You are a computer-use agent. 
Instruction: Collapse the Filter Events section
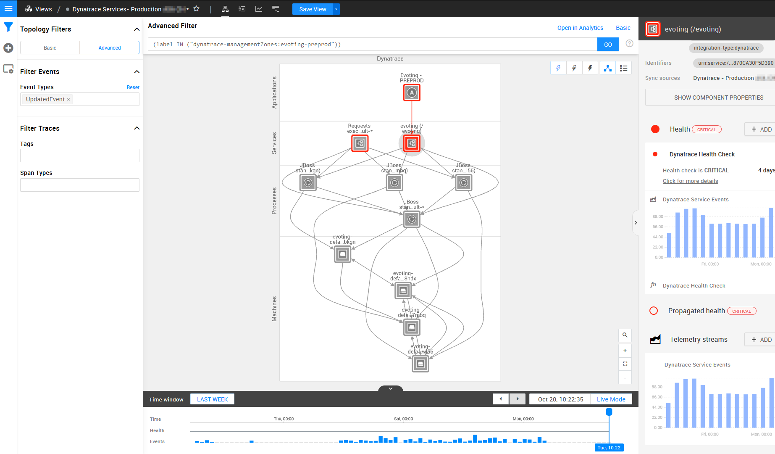tap(137, 72)
